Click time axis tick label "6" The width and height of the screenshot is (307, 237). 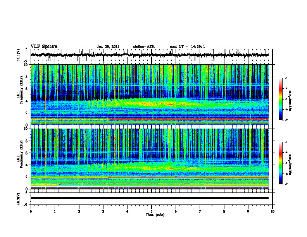176,211
